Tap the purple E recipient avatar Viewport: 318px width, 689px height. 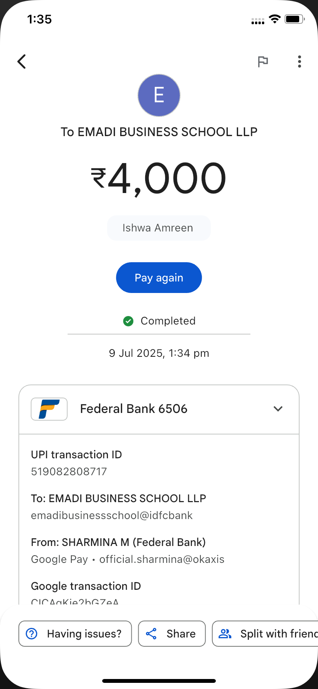click(159, 95)
